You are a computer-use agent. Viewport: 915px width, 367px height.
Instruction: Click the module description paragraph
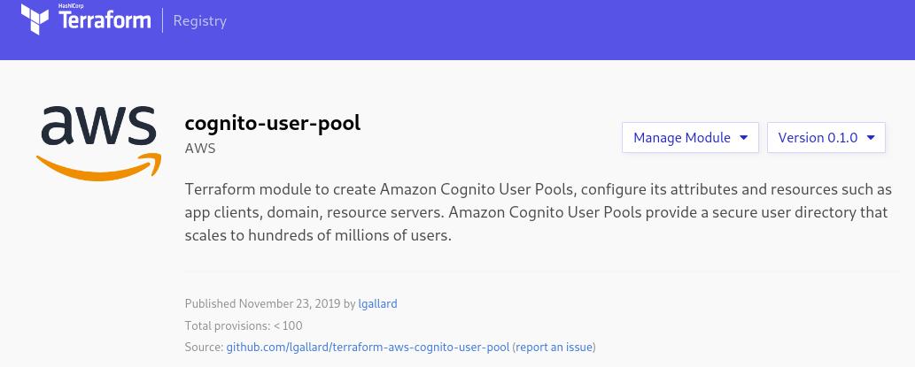pos(538,212)
